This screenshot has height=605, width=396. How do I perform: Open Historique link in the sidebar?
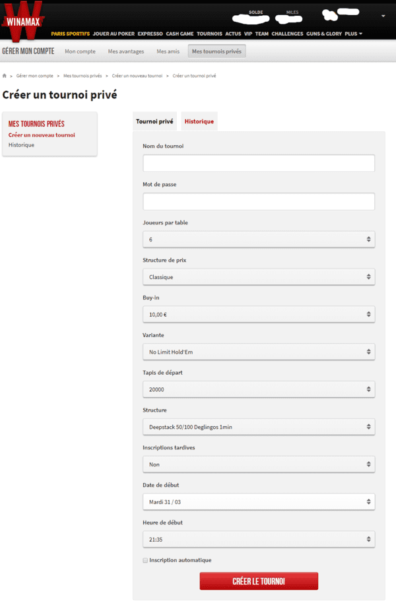(x=21, y=144)
